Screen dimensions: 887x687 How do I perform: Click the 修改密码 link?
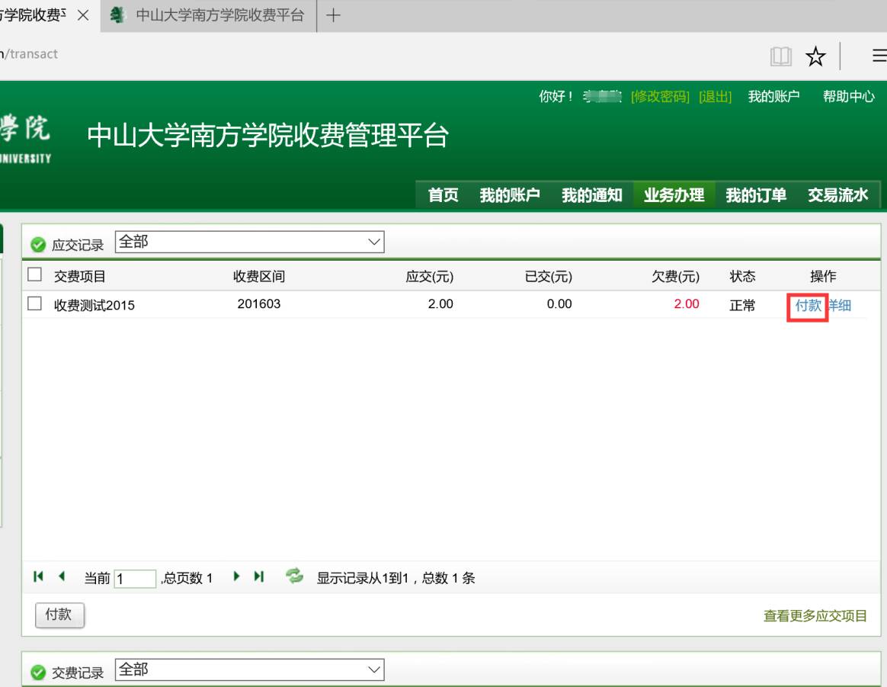pyautogui.click(x=660, y=97)
